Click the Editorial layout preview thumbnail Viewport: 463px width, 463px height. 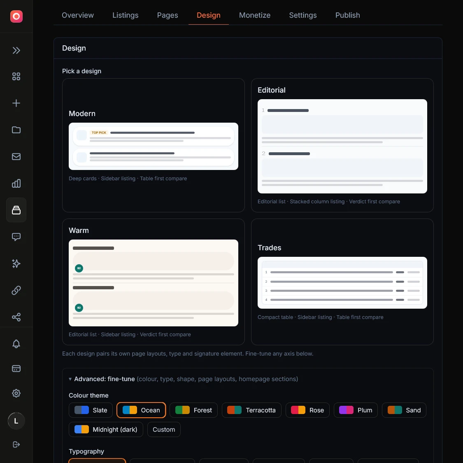(342, 146)
